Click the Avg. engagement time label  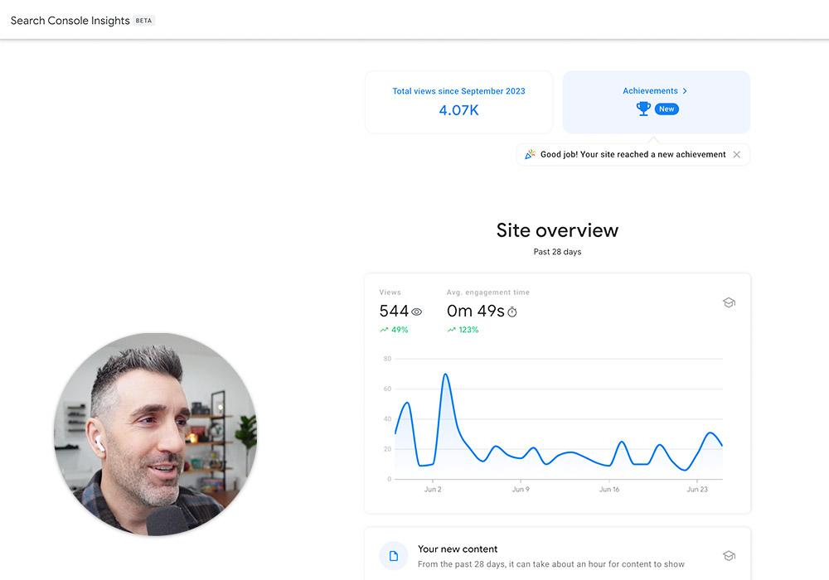(488, 292)
